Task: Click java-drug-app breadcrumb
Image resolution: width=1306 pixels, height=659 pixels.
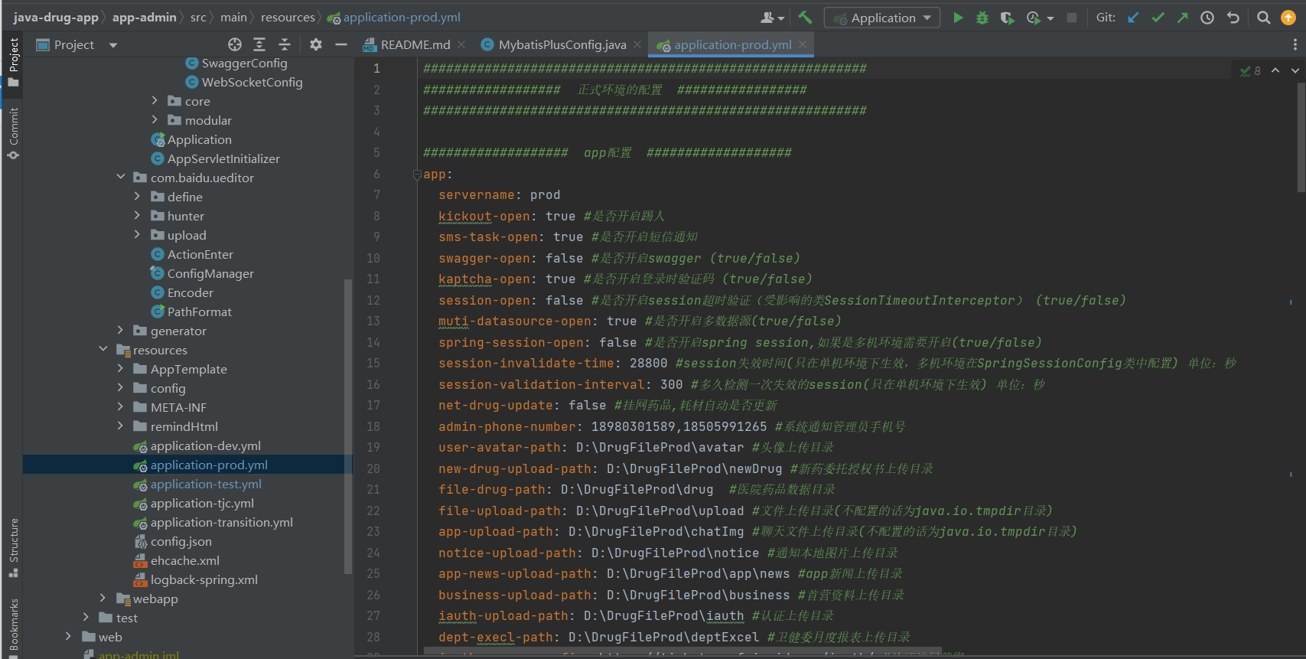Action: (x=56, y=17)
